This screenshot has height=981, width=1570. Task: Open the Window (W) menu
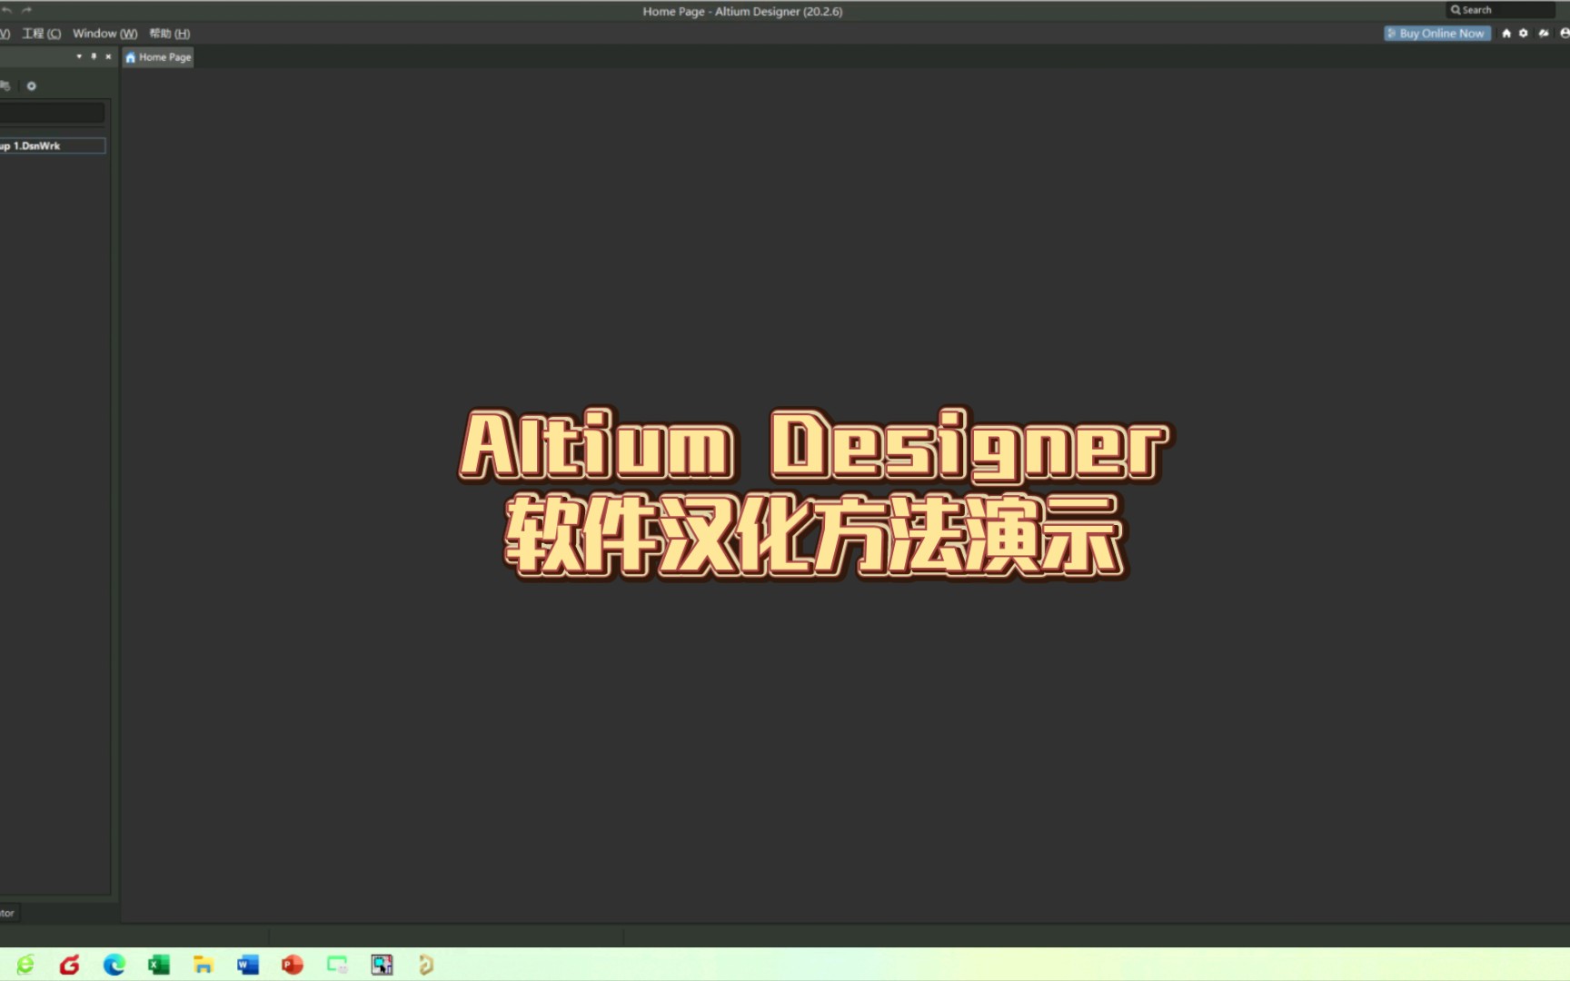pos(105,34)
